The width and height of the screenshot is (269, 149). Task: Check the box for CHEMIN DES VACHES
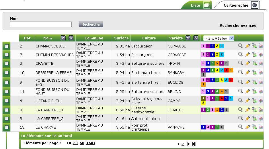pos(7,55)
